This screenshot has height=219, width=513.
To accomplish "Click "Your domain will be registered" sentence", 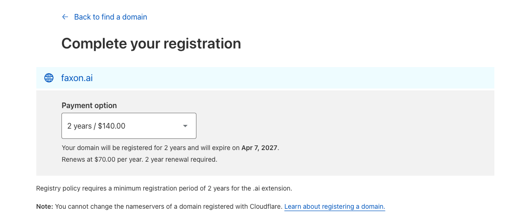I will pyautogui.click(x=112, y=148).
